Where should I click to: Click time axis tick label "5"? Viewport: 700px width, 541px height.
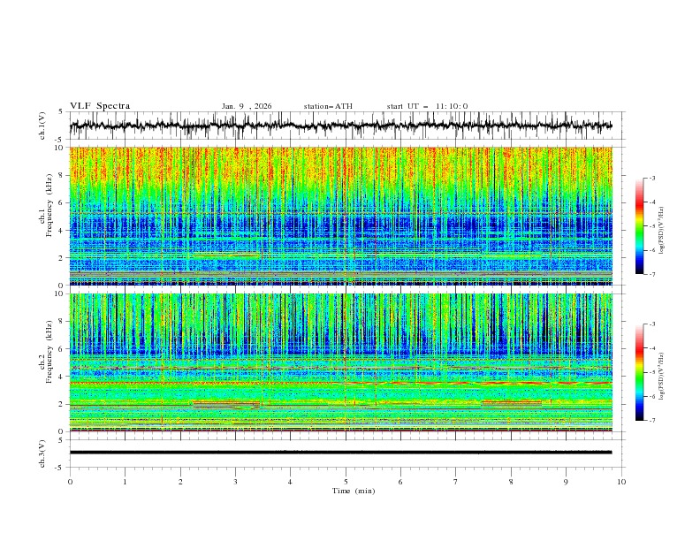coord(346,482)
